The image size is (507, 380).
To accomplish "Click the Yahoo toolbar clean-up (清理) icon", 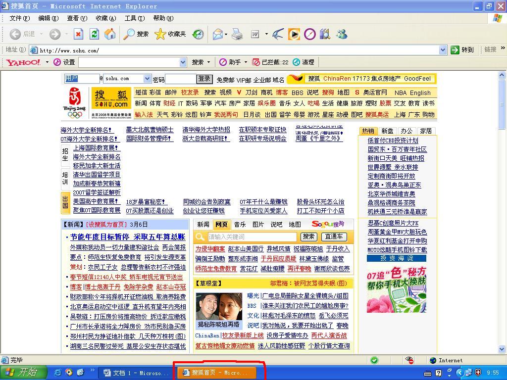I will coord(297,62).
